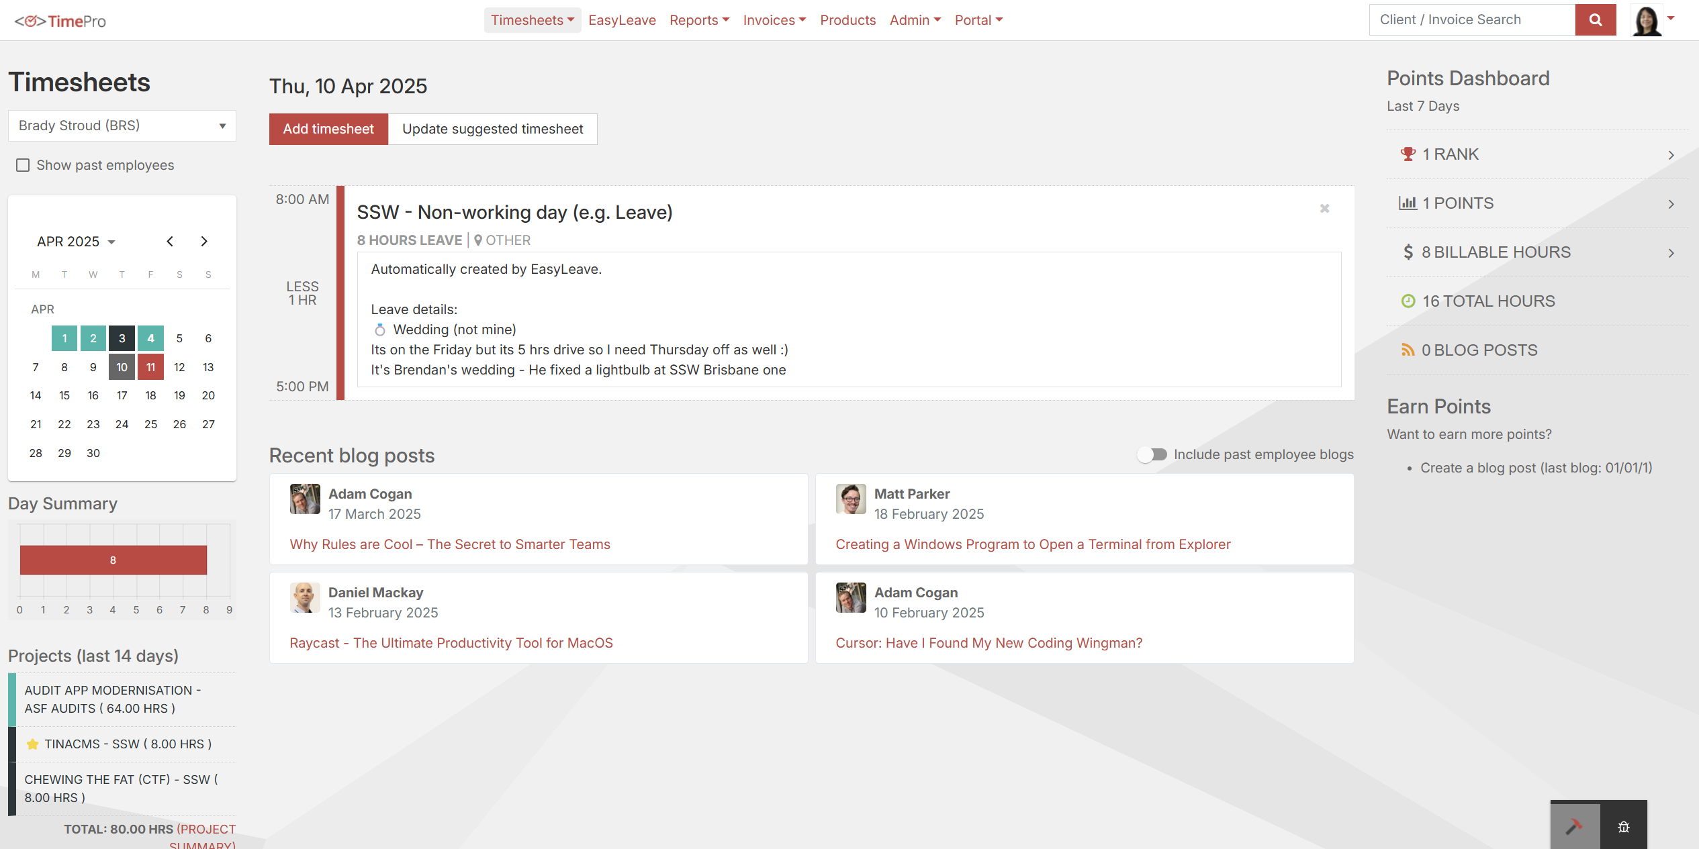The image size is (1699, 849).
Task: Expand the APR 2025 month picker
Action: [x=76, y=242]
